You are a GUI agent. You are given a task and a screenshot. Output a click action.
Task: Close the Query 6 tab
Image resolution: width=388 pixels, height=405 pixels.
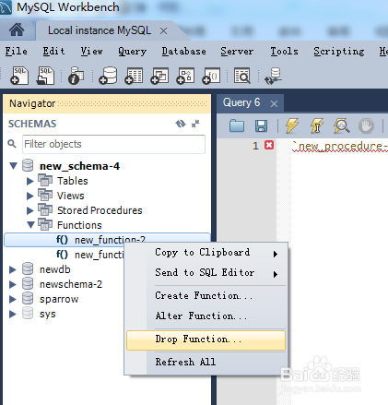coord(274,104)
